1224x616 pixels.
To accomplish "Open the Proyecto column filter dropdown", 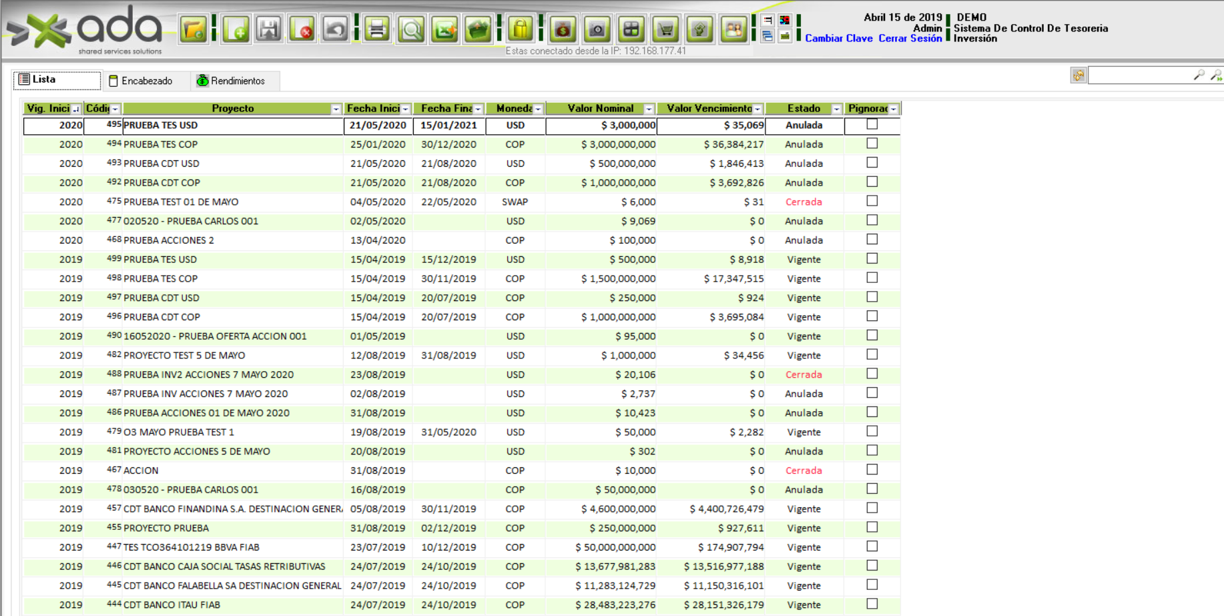I will (x=336, y=109).
